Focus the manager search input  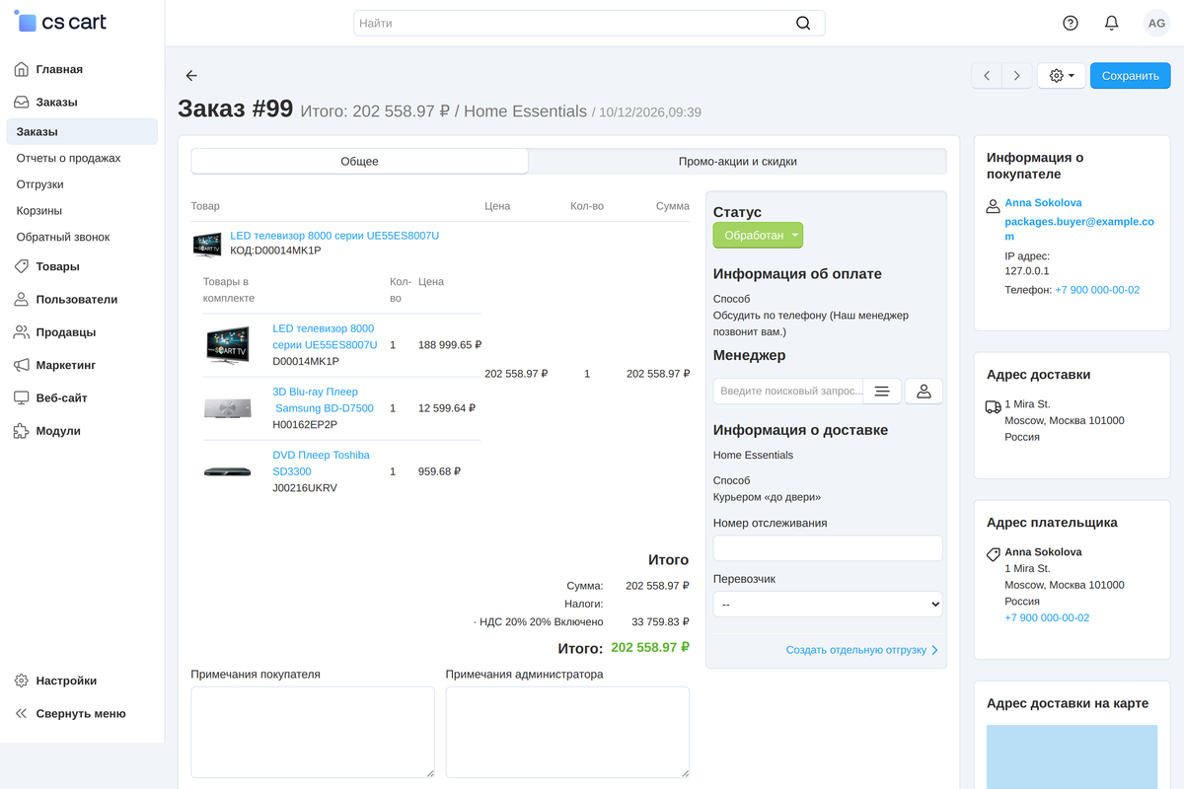coord(788,392)
